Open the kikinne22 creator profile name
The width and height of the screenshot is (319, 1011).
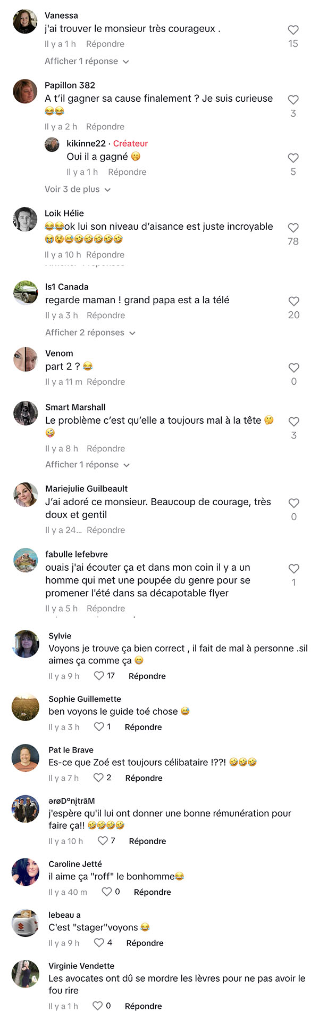point(86,143)
